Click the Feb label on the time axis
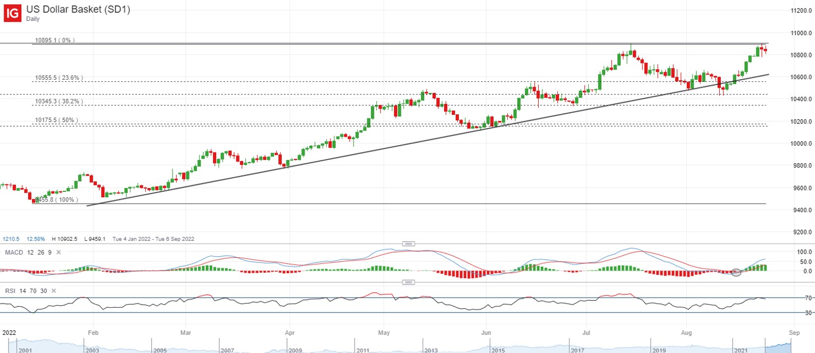 (93, 333)
